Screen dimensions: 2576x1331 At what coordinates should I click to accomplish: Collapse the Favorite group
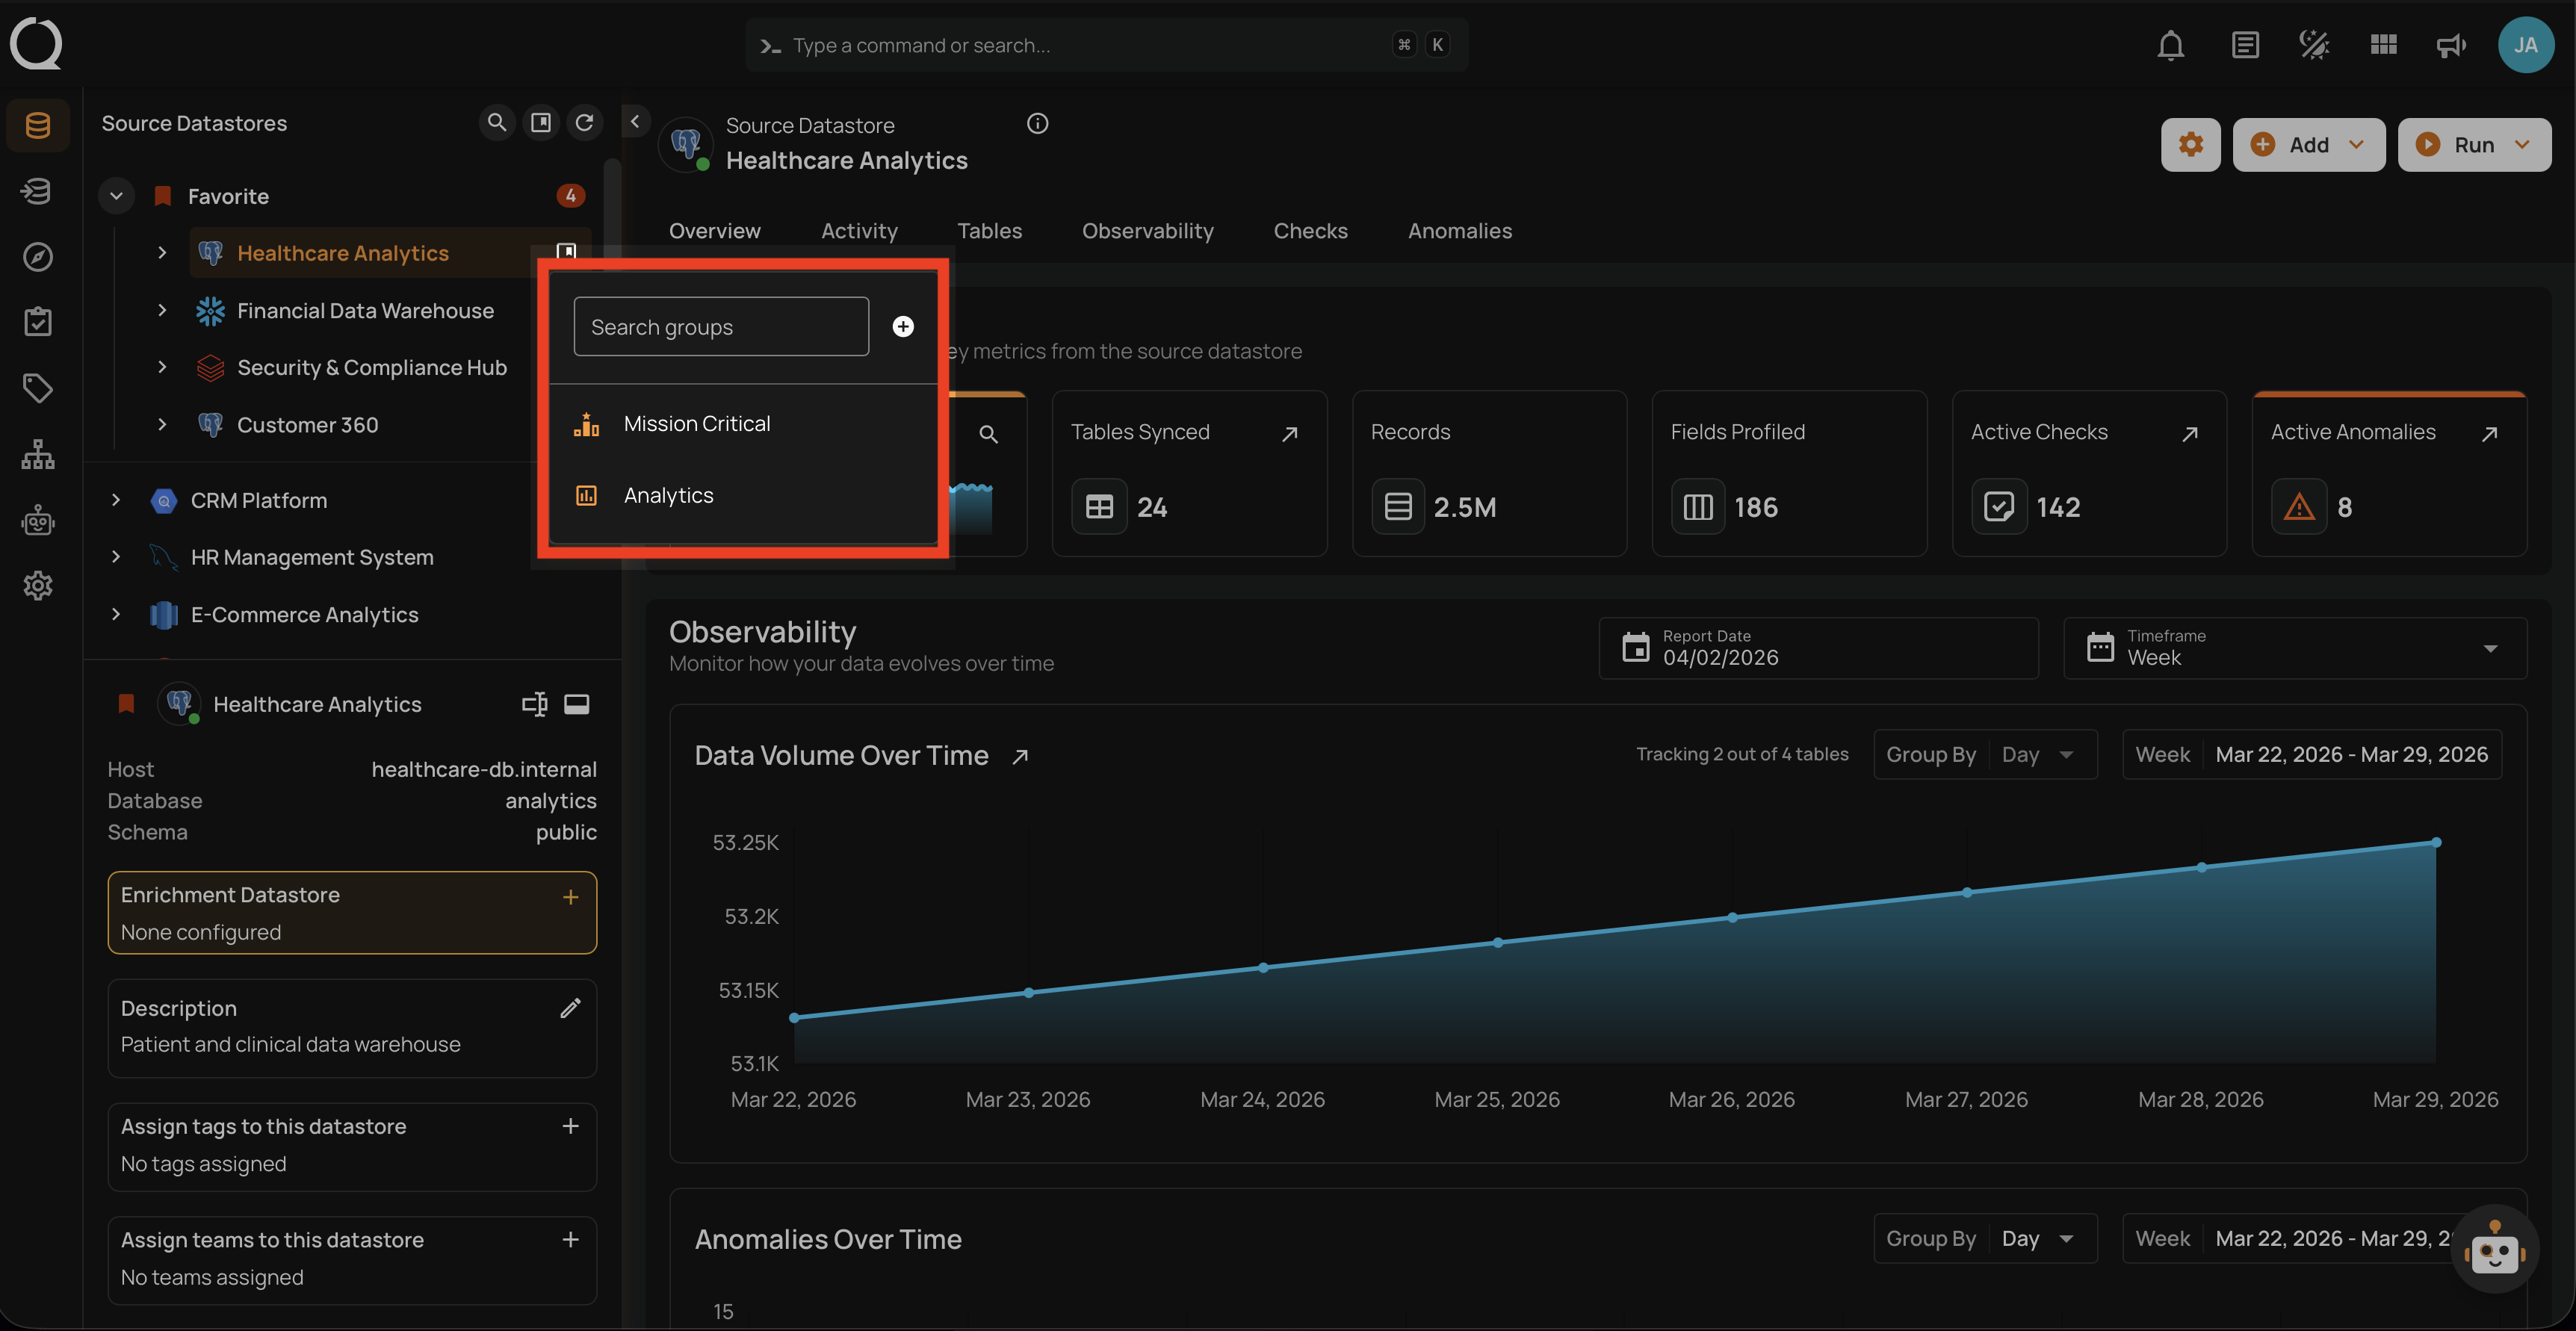click(x=117, y=196)
